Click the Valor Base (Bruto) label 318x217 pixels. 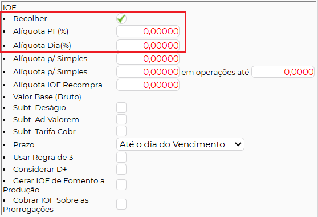point(47,97)
